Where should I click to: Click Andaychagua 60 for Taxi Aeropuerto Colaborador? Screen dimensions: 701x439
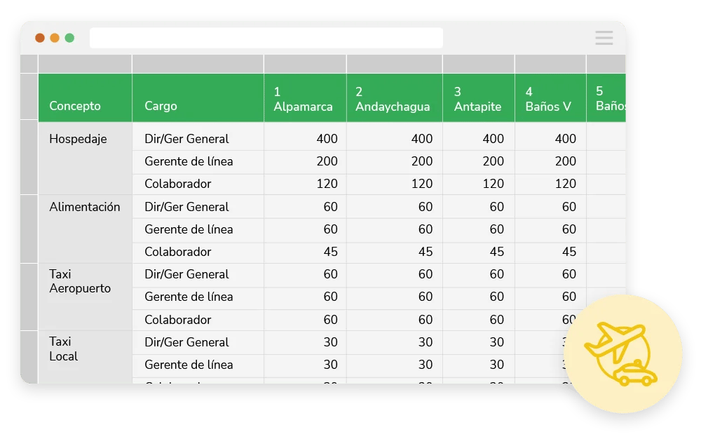click(x=395, y=320)
